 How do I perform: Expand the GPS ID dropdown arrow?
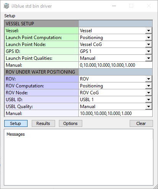(148, 51)
